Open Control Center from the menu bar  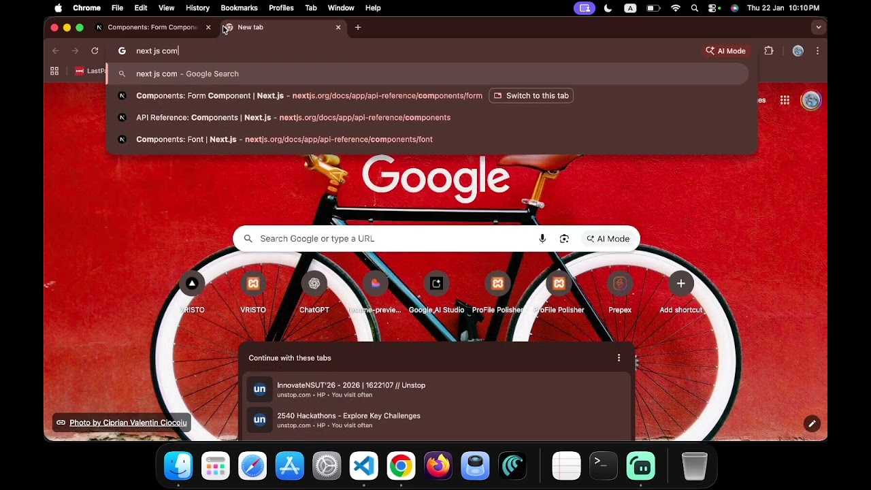pyautogui.click(x=714, y=8)
